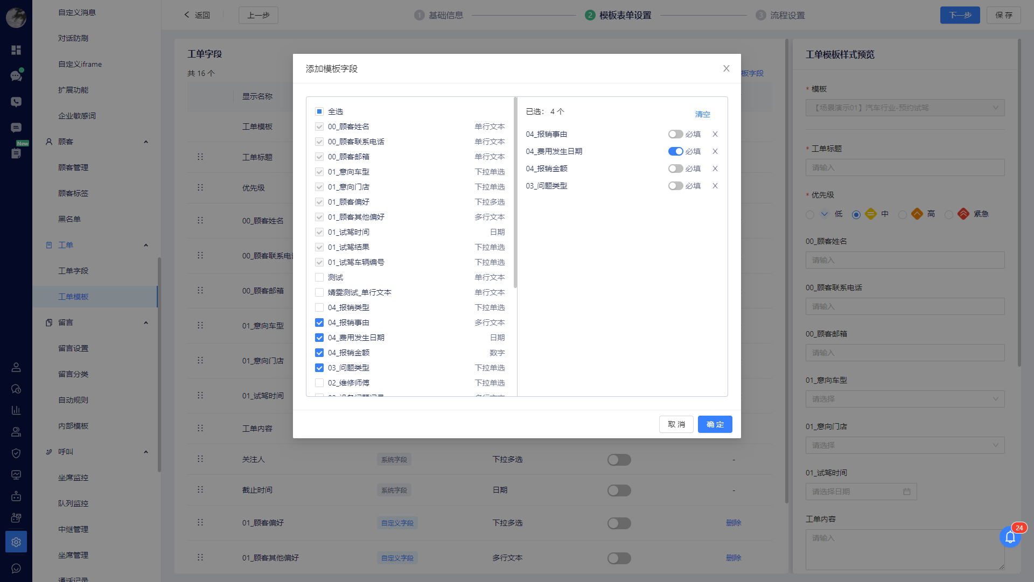
Task: Click the 工单内容 textarea in preview
Action: [x=905, y=550]
